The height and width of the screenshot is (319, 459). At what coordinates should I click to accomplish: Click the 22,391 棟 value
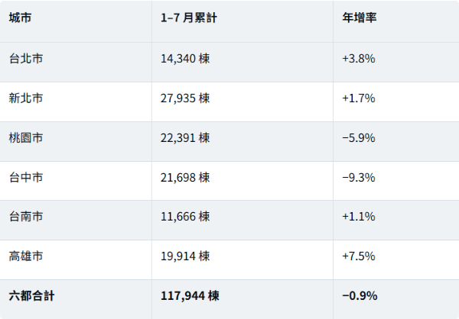185,138
